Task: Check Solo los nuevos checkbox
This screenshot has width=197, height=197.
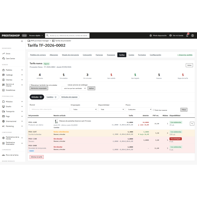Action: click(154, 110)
